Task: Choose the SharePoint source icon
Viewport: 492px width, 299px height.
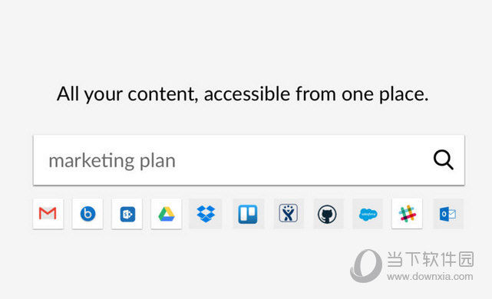Action: coord(127,214)
